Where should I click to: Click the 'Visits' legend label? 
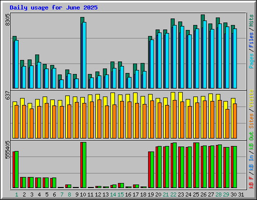(x=251, y=98)
